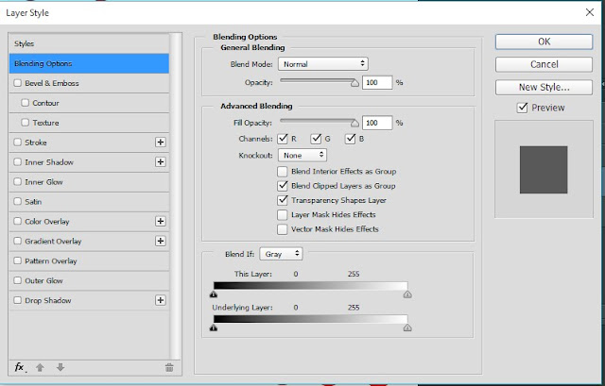605x386 pixels.
Task: Uncheck Blend Clipped Layers as Group
Action: 283,186
